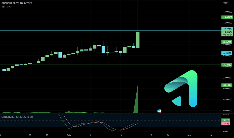Click the 4.34910 price line label
234x138 pixels.
(x=227, y=65)
